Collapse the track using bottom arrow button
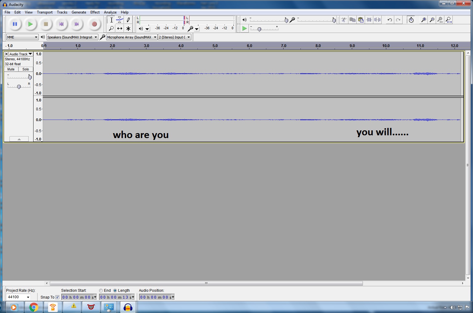 tap(19, 139)
